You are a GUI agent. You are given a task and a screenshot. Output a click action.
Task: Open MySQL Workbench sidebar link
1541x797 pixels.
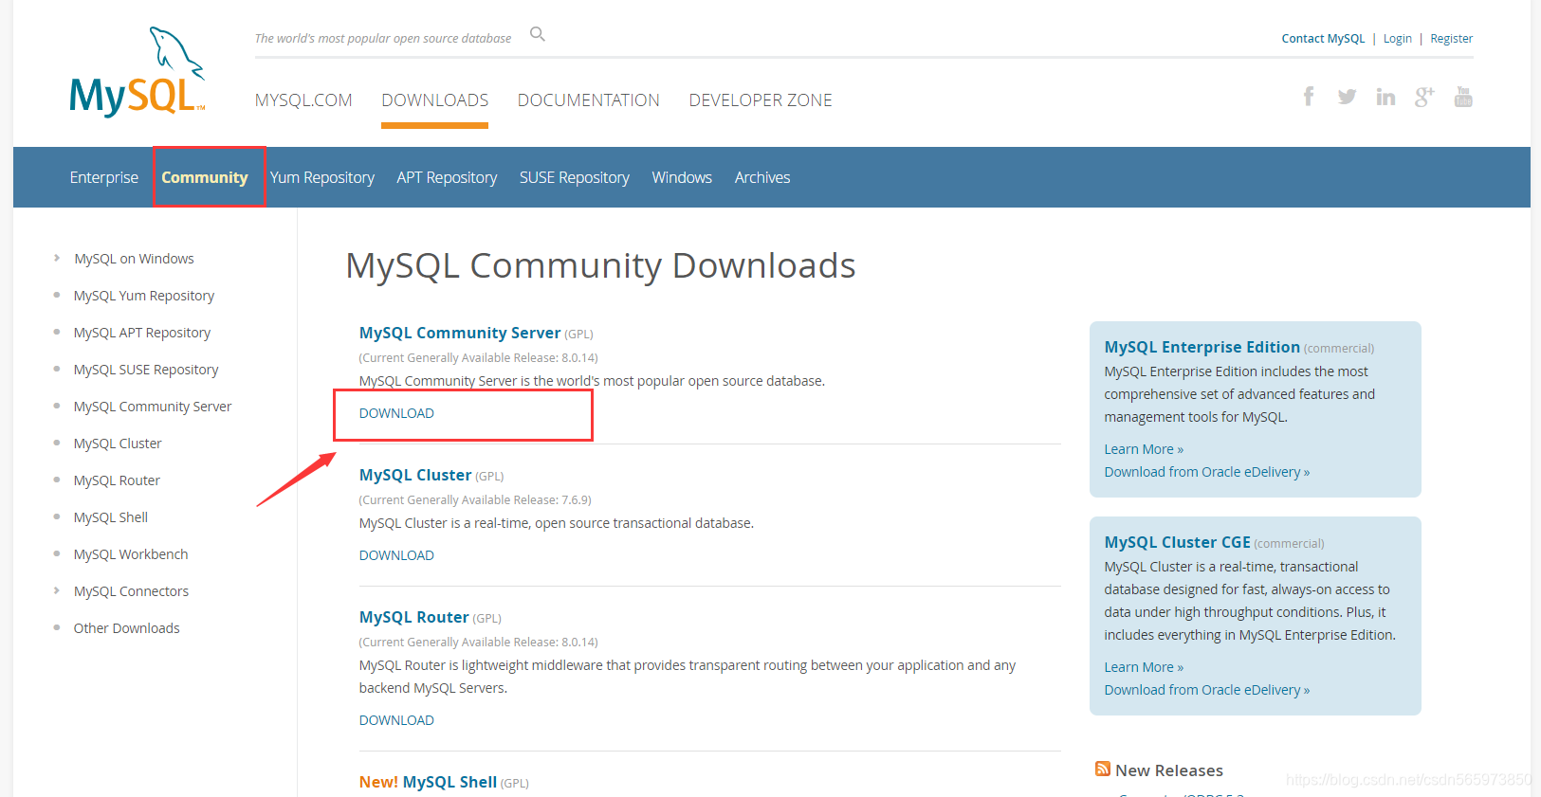click(131, 554)
